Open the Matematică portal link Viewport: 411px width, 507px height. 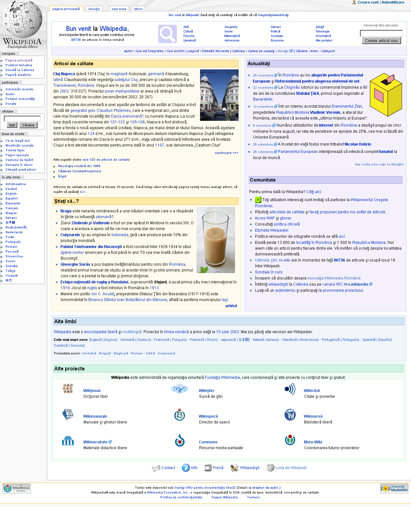(x=232, y=36)
